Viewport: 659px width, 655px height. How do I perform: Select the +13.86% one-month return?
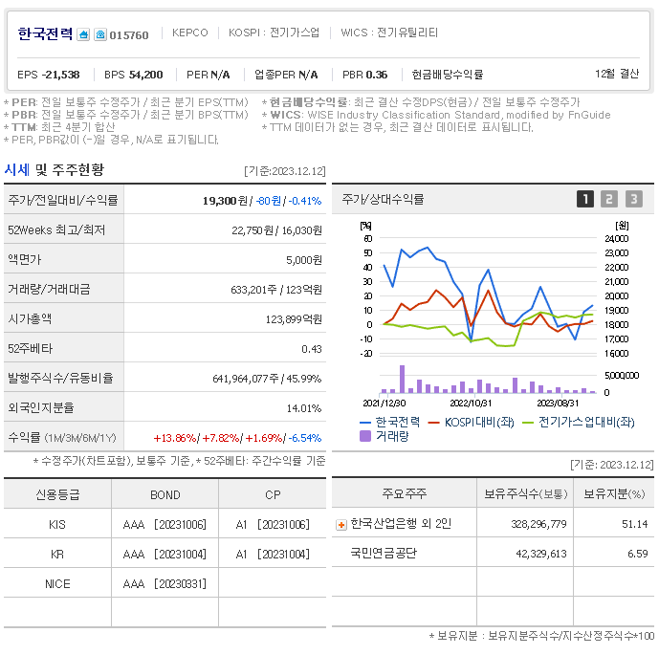click(x=174, y=438)
